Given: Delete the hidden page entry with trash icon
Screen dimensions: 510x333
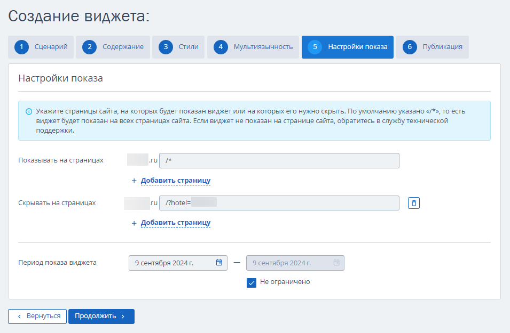Looking at the screenshot, I should pyautogui.click(x=414, y=203).
